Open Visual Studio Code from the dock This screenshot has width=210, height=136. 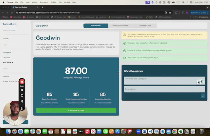coord(151,132)
